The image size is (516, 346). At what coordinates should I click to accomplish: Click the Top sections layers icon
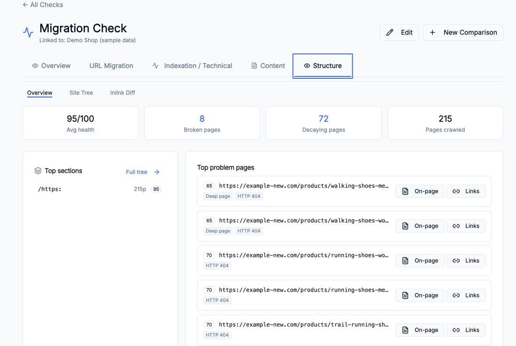pyautogui.click(x=38, y=171)
